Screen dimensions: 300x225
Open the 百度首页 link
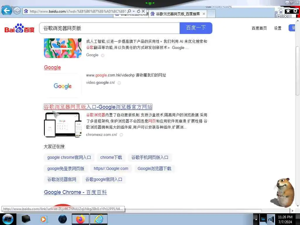[259, 28]
